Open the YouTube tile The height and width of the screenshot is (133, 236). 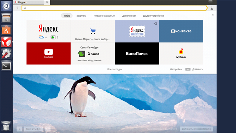49,53
